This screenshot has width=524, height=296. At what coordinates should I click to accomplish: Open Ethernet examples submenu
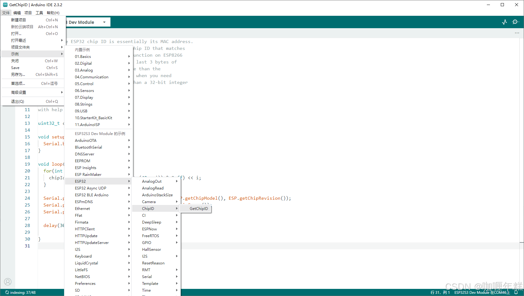(x=98, y=208)
